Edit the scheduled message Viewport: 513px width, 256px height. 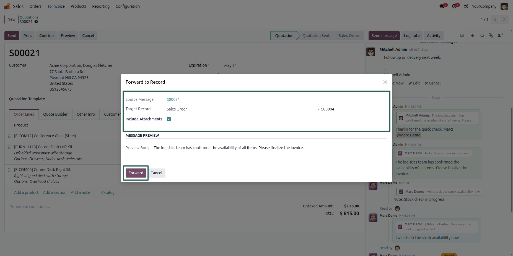click(x=414, y=83)
